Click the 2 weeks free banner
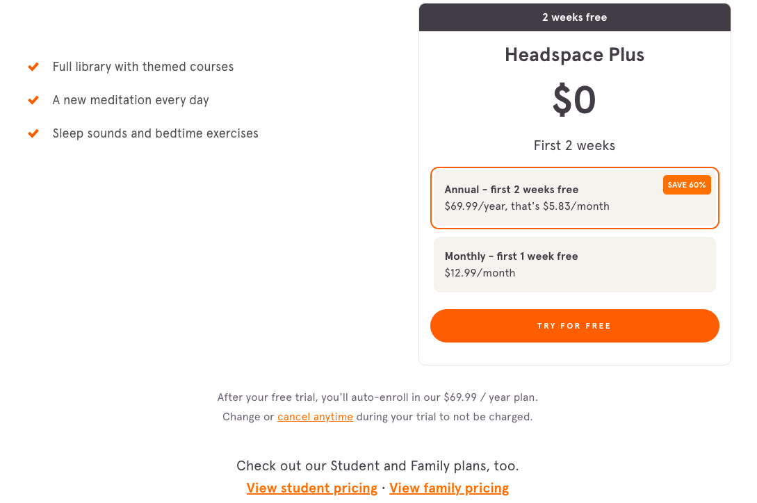The image size is (757, 503). (x=574, y=17)
